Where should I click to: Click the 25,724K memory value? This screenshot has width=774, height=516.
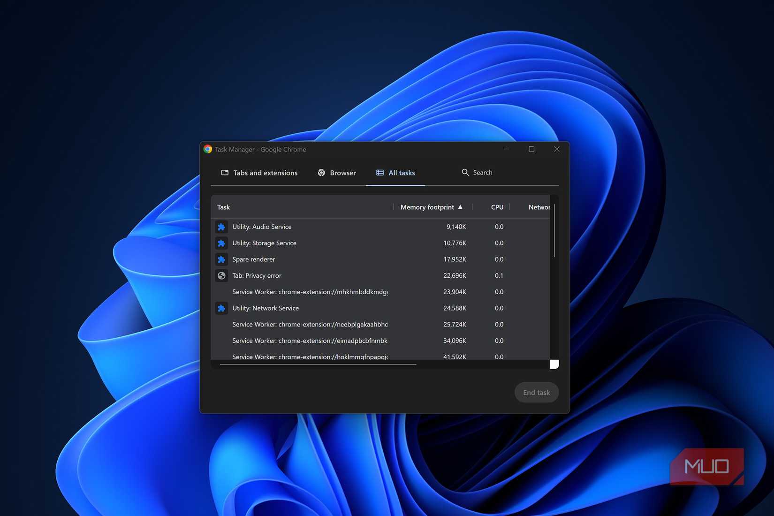pos(455,325)
